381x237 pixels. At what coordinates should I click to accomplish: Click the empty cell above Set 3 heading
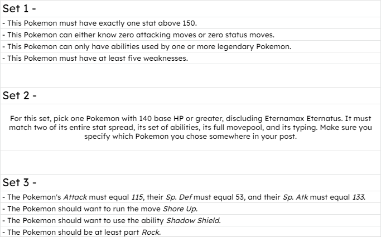pyautogui.click(x=191, y=162)
